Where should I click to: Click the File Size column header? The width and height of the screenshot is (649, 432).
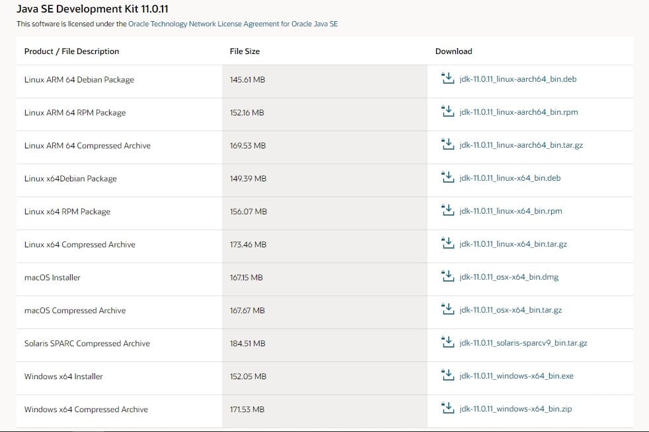[x=245, y=51]
